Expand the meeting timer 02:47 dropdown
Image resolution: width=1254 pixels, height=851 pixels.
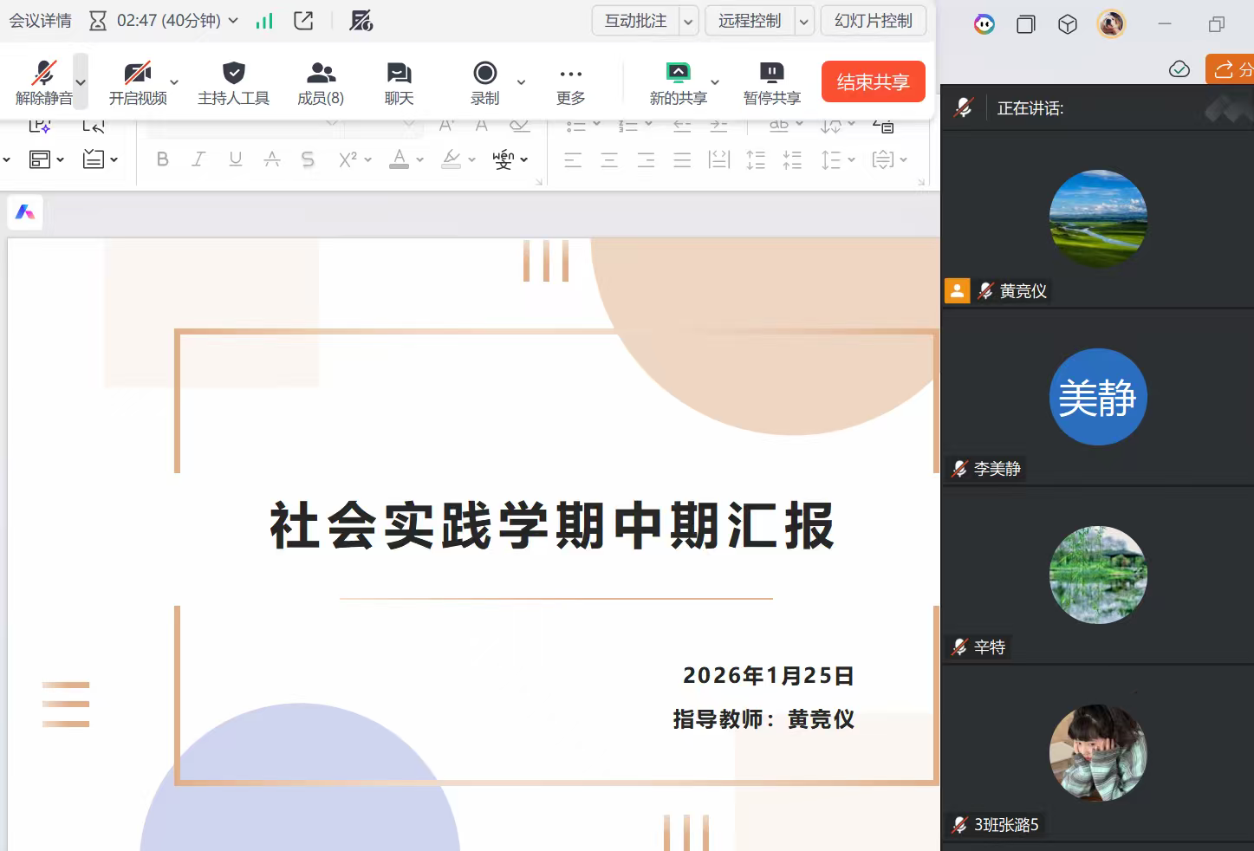point(233,21)
